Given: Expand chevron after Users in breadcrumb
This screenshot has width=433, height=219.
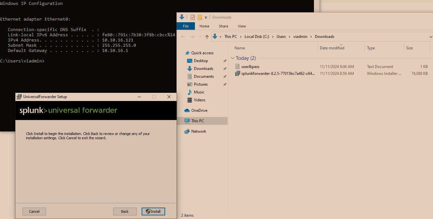Looking at the screenshot, I should tap(289, 37).
